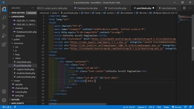Switch to the create_posts_table.php tab
The width and height of the screenshot is (194, 109).
pyautogui.click(x=52, y=8)
